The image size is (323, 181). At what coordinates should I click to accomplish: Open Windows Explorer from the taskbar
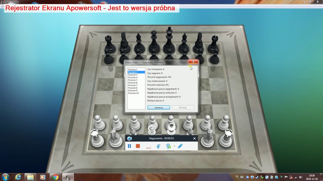pos(30,177)
